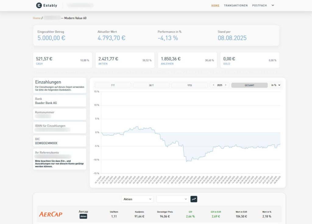
Task: Click the Einzahlungen heading
Action: 48,82
